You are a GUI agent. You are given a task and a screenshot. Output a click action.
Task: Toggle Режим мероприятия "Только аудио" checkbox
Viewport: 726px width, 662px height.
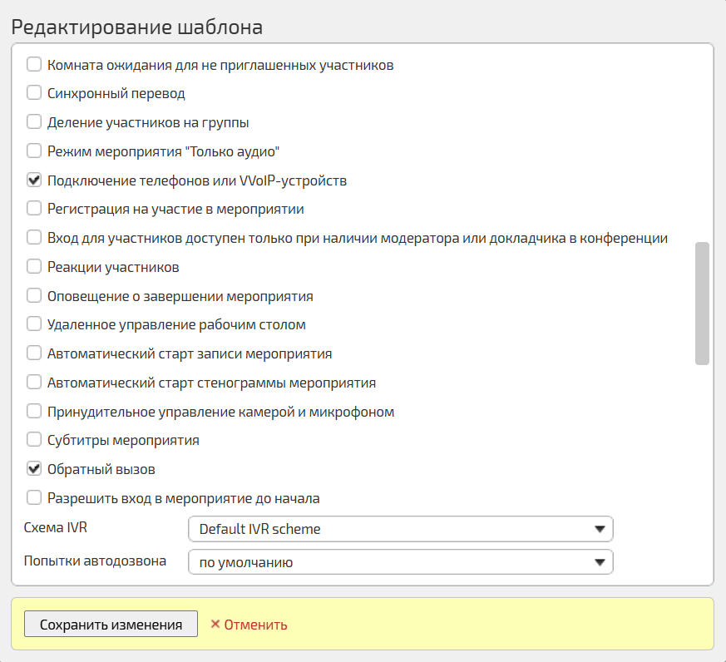click(x=34, y=151)
